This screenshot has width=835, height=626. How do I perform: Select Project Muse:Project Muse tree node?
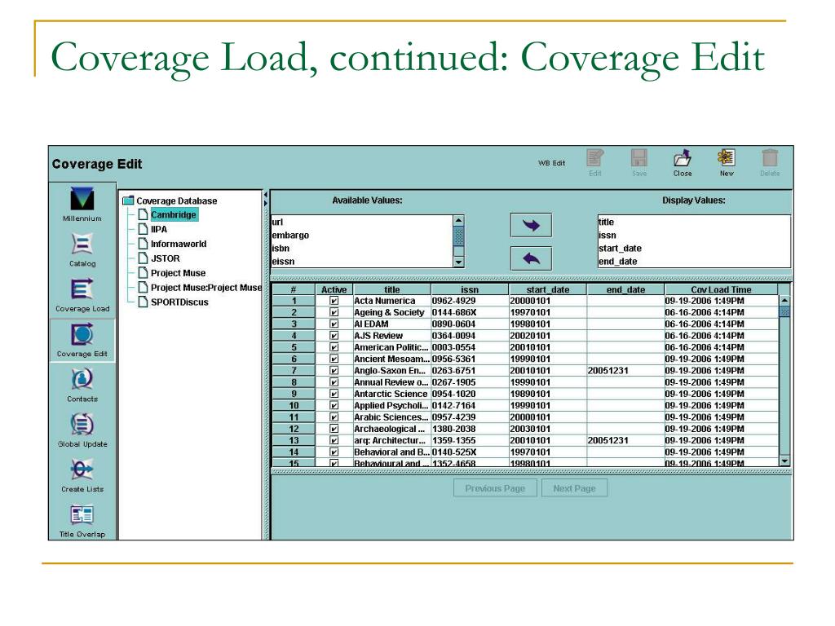pyautogui.click(x=206, y=288)
